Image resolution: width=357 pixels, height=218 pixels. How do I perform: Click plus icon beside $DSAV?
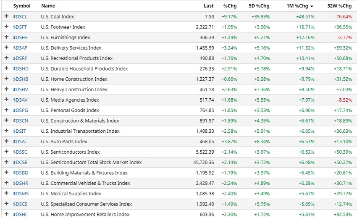pos(6,100)
